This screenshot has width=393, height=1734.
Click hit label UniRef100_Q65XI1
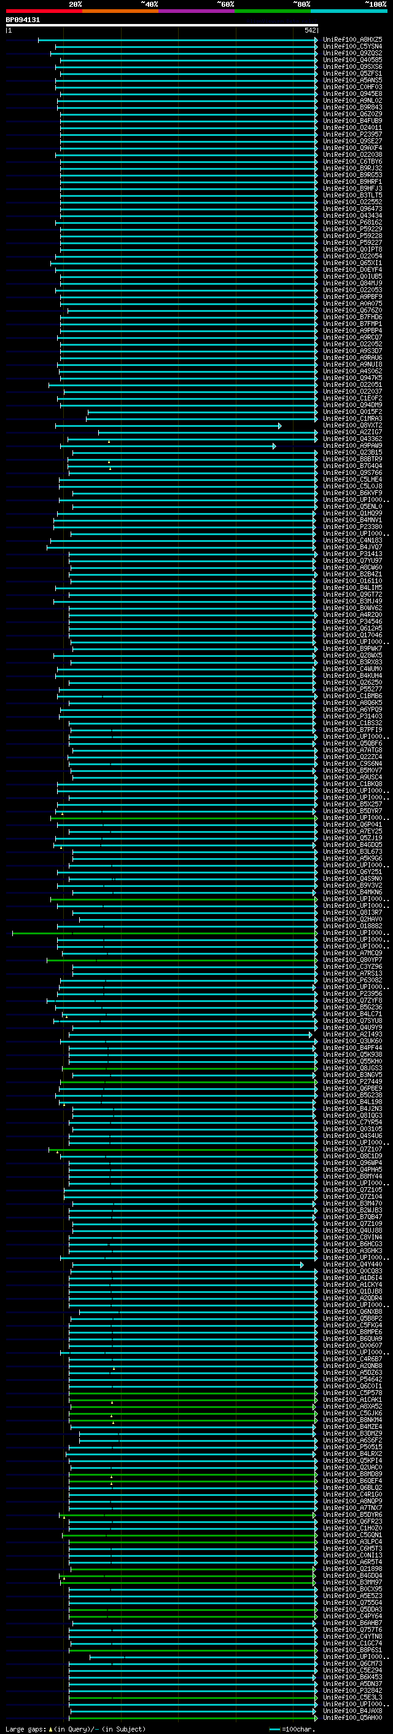[352, 263]
